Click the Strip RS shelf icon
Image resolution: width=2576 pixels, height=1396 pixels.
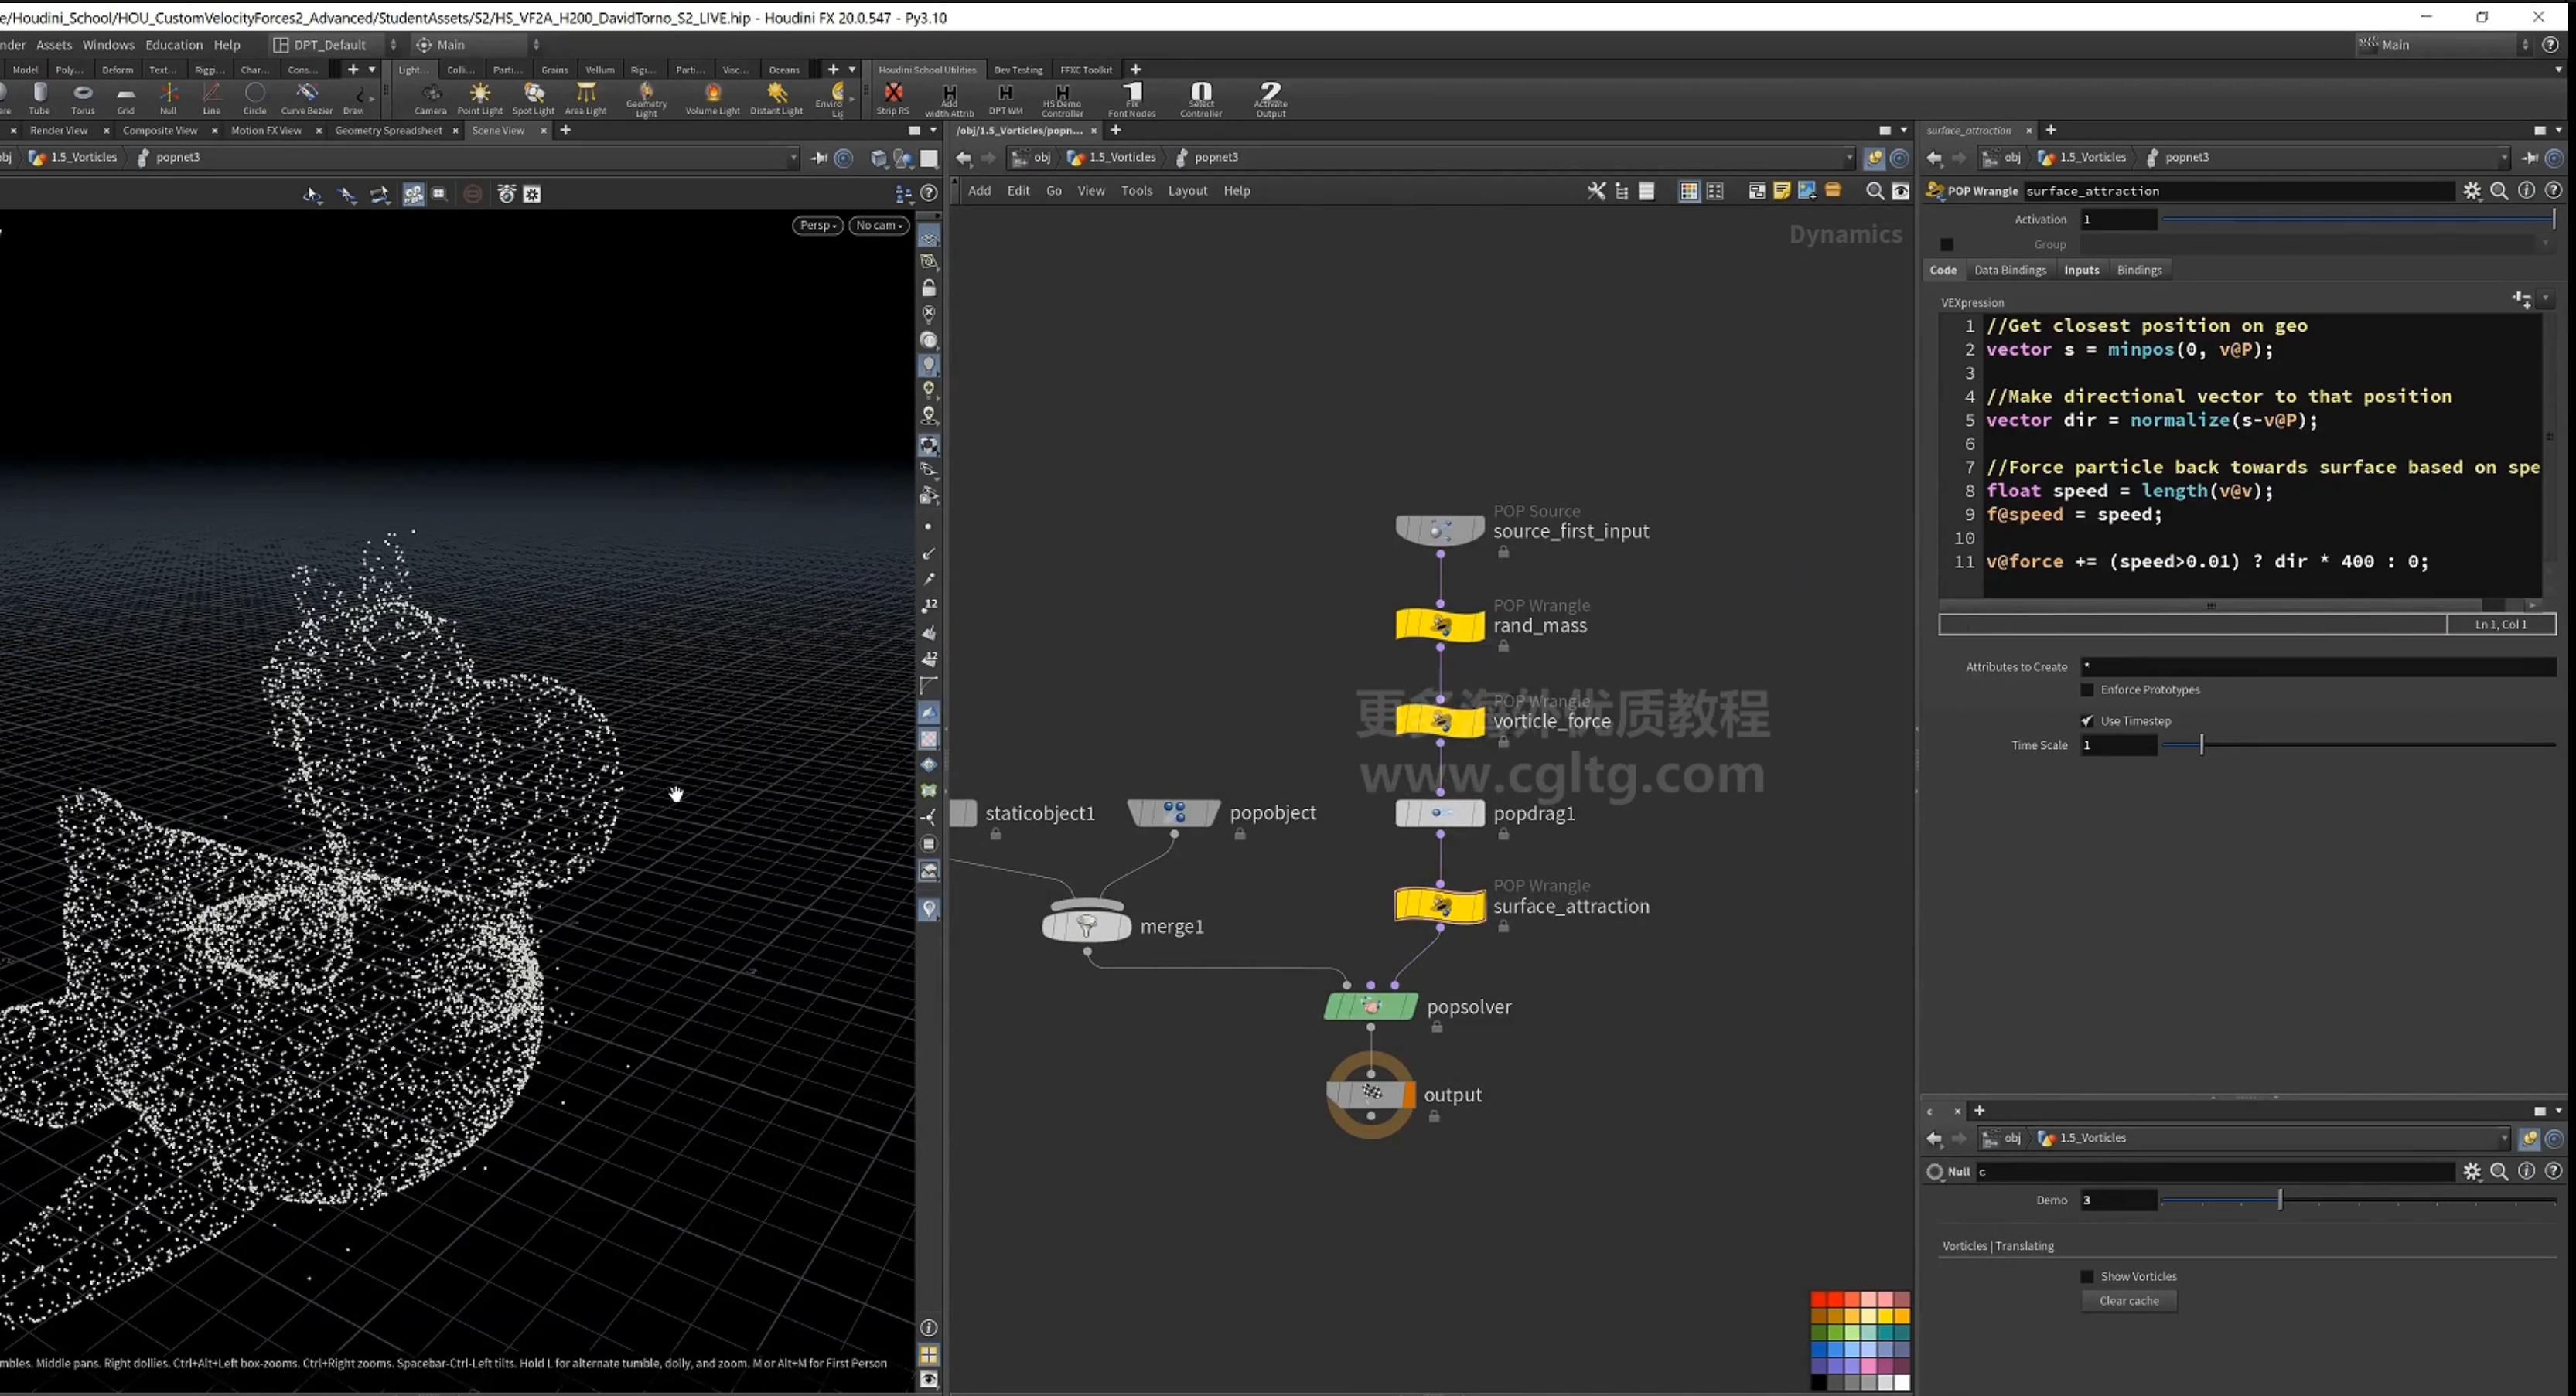[x=893, y=98]
